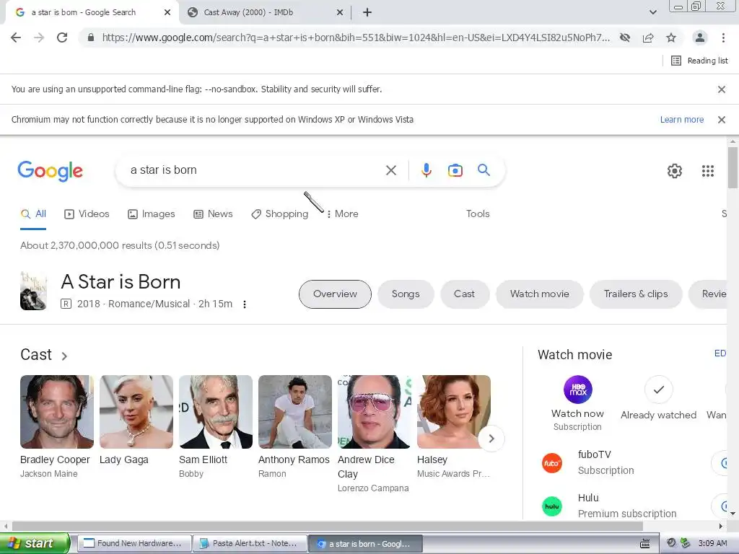Open Anthony Ramos cast card
The height and width of the screenshot is (554, 739).
[x=295, y=427]
